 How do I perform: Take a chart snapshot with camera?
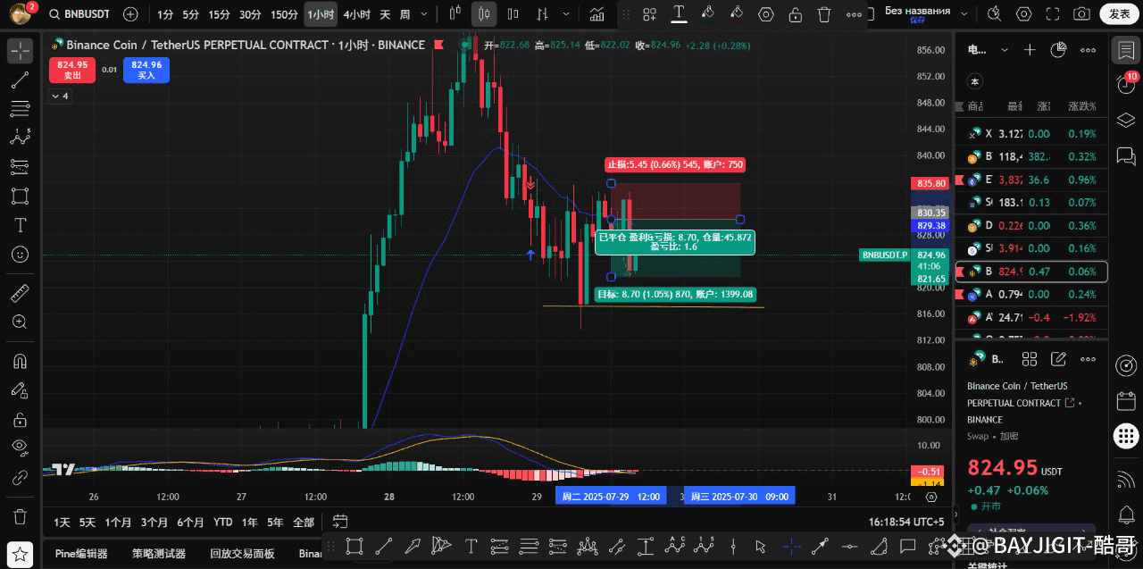tap(1081, 14)
